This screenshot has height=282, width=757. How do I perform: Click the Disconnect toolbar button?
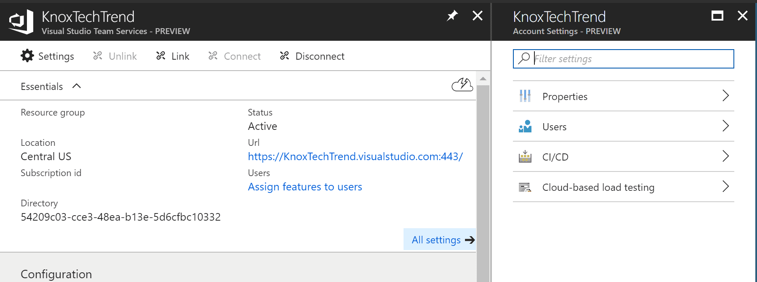click(312, 56)
